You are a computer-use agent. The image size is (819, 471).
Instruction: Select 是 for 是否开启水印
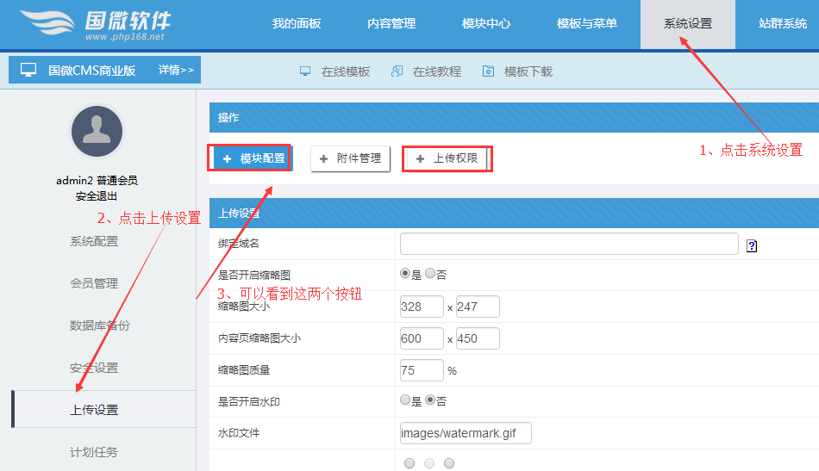coord(405,400)
